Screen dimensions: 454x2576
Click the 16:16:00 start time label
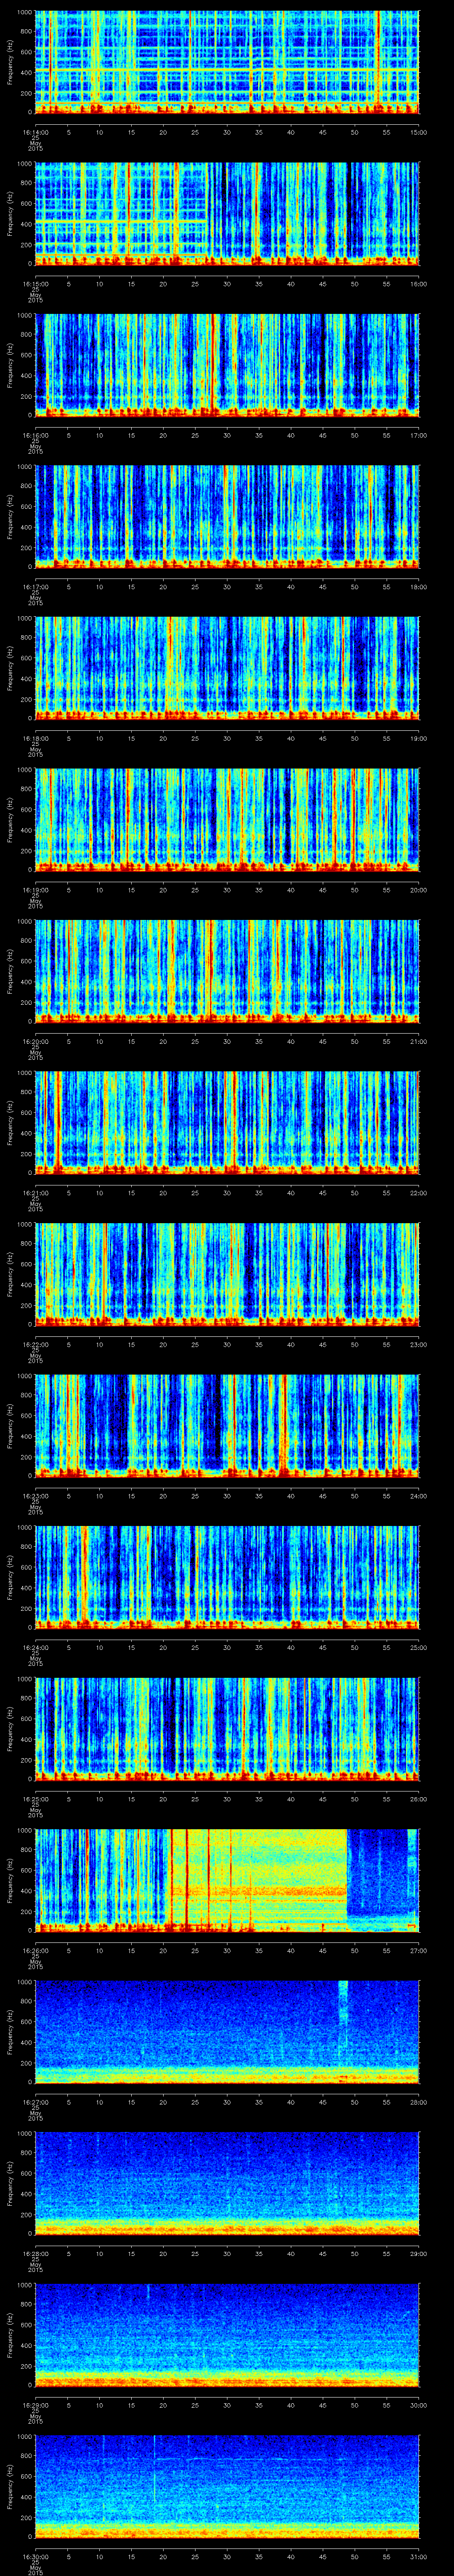(35, 435)
